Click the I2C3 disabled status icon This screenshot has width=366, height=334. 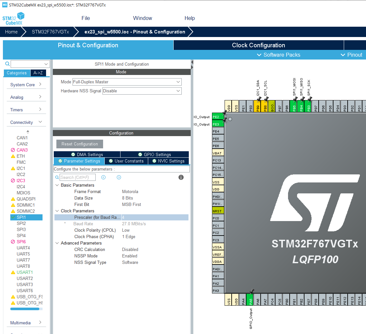[13, 181]
